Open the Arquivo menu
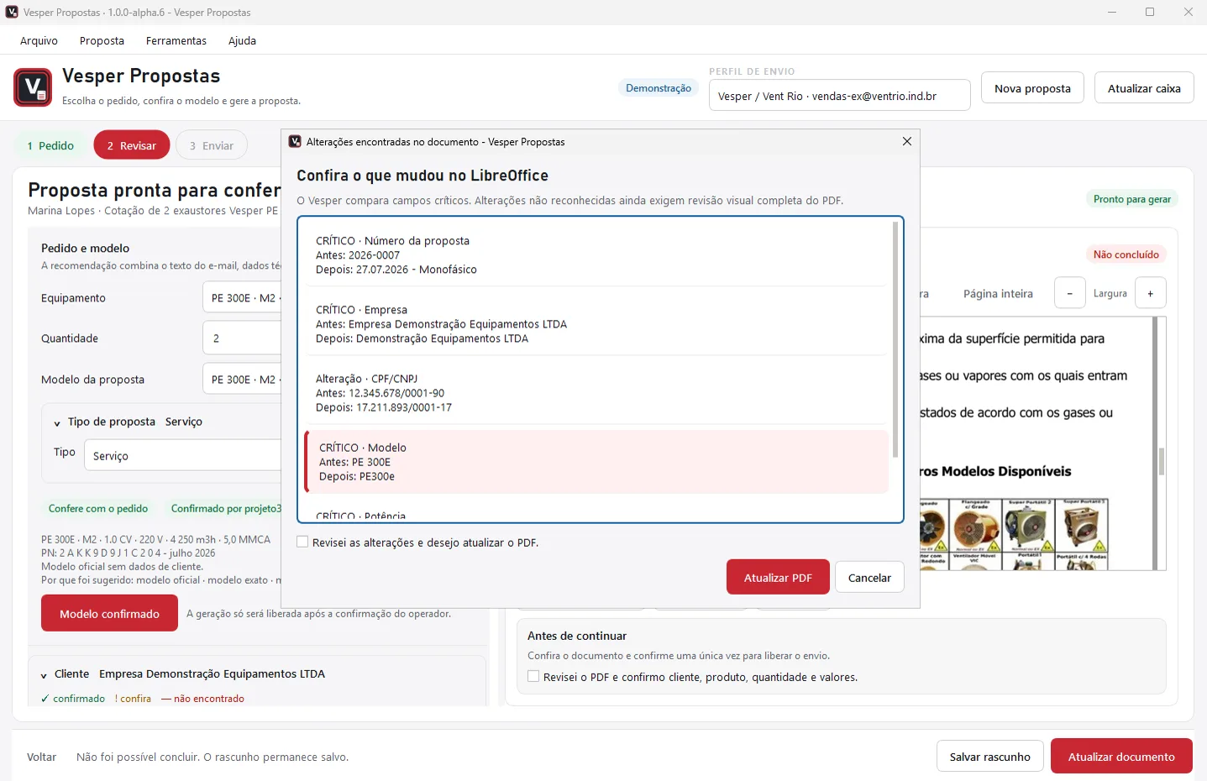 click(39, 40)
